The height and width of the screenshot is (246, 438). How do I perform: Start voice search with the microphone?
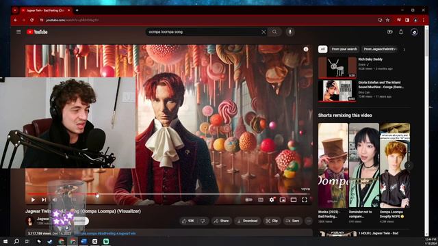pos(290,32)
